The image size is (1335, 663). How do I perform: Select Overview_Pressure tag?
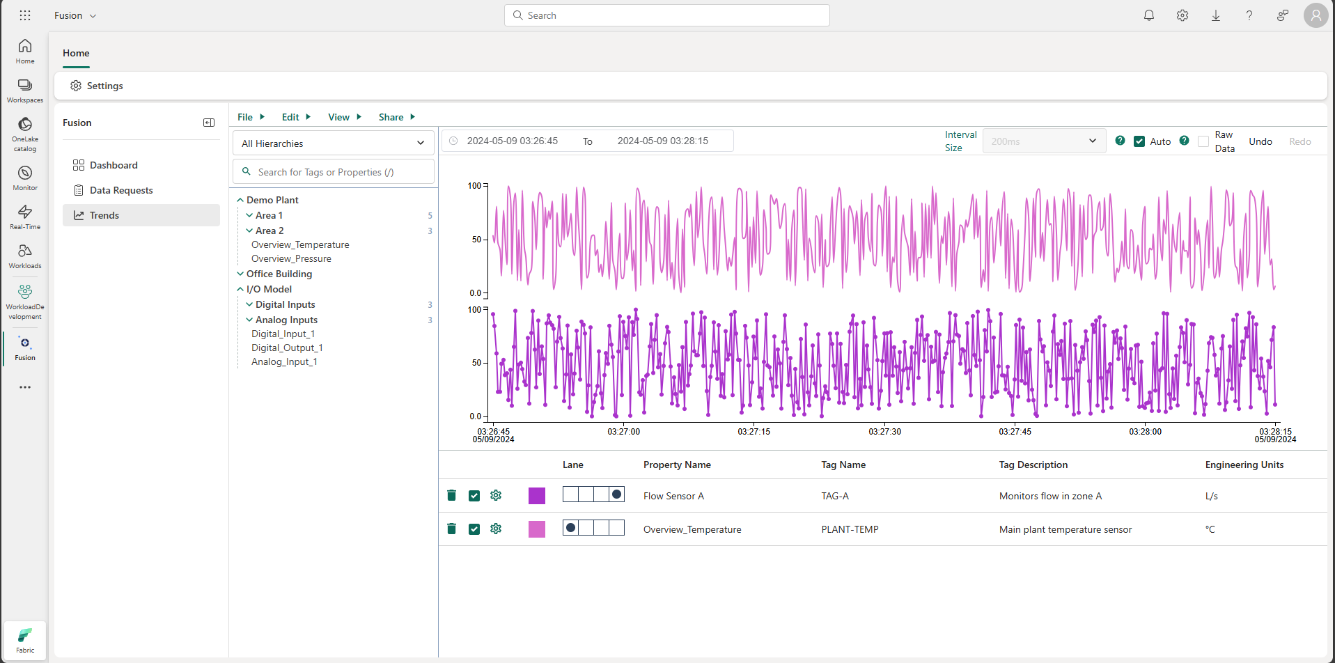coord(291,258)
